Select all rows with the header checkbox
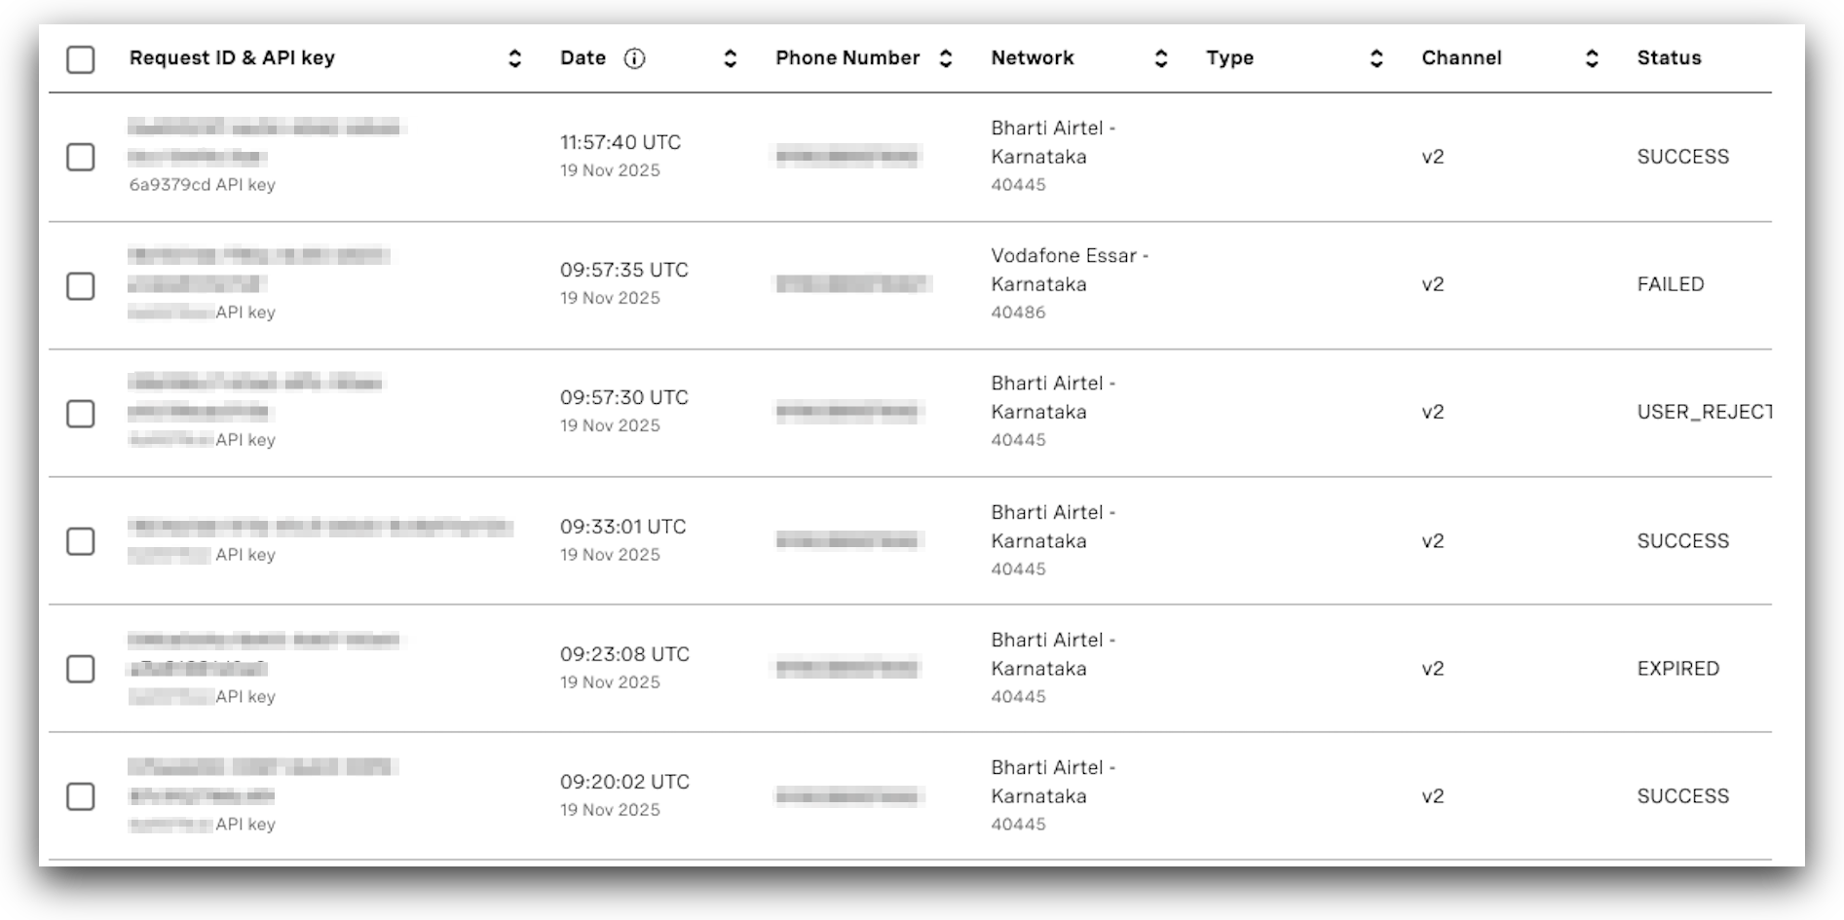The image size is (1844, 920). (80, 61)
